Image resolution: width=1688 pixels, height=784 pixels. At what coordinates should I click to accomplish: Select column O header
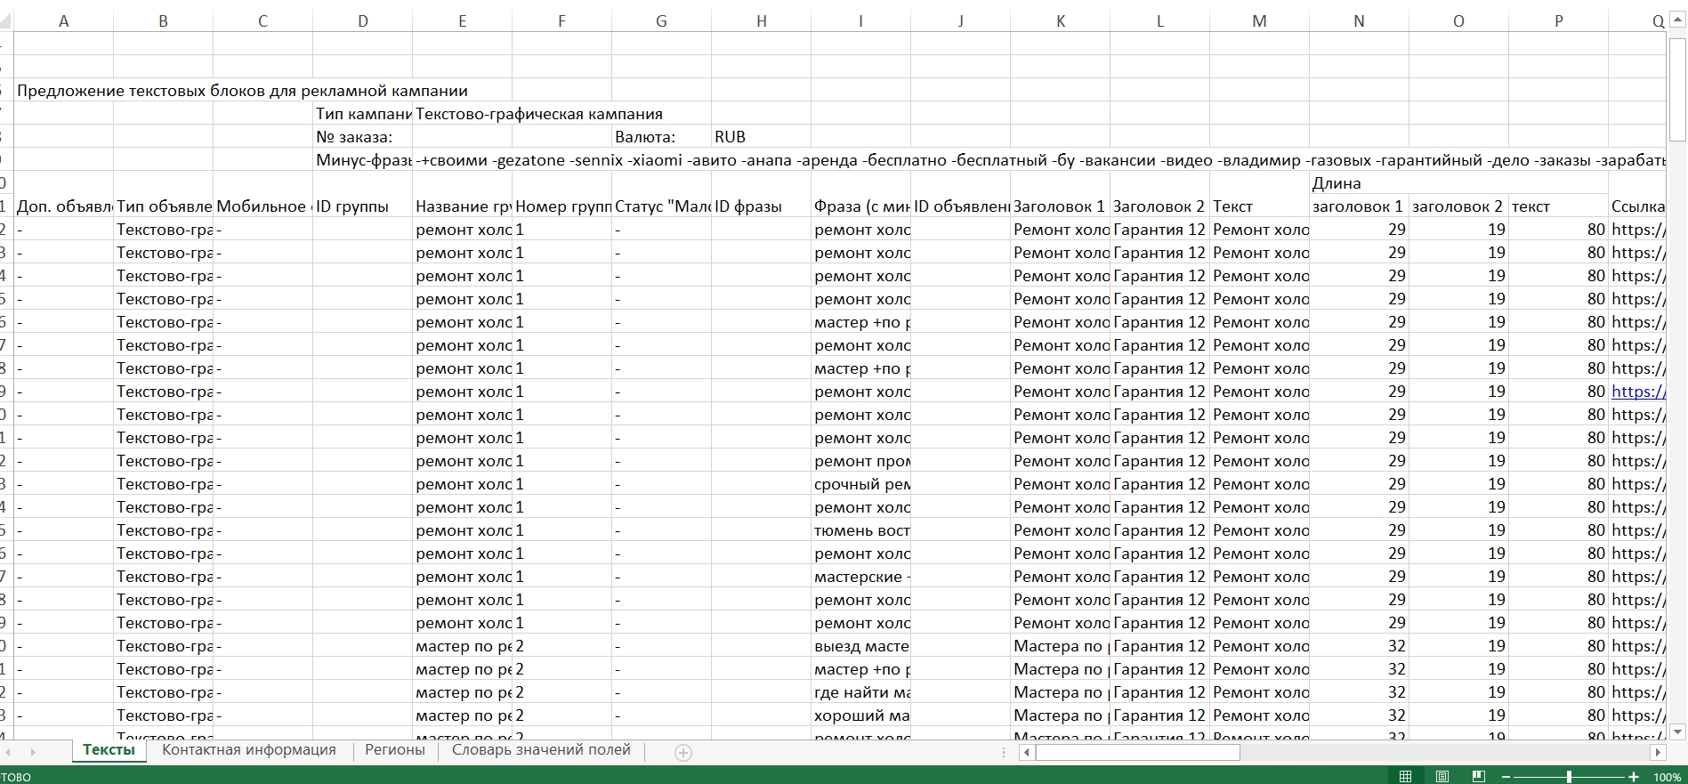coord(1459,21)
